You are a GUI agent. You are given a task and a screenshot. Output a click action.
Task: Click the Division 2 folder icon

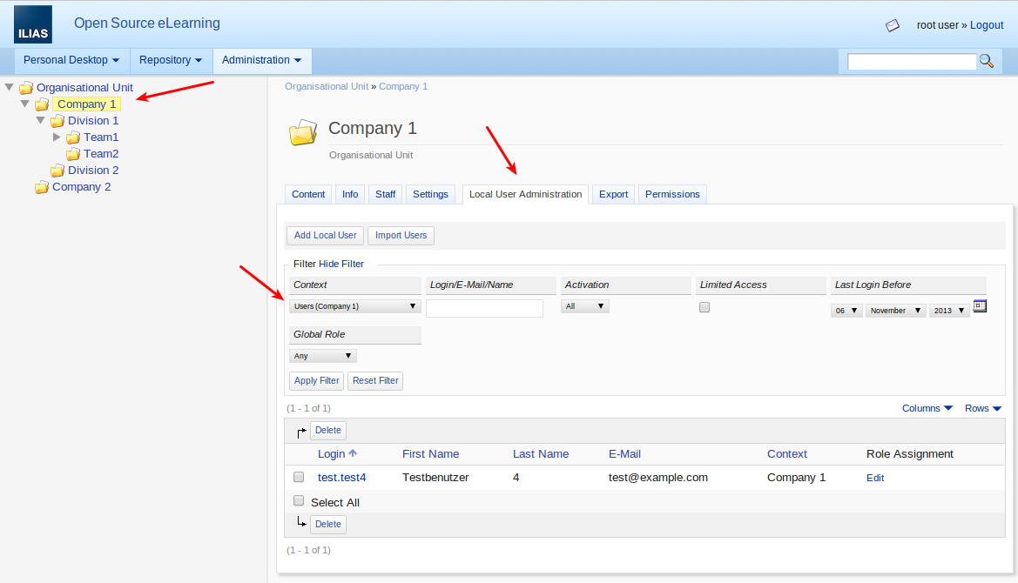(x=57, y=171)
